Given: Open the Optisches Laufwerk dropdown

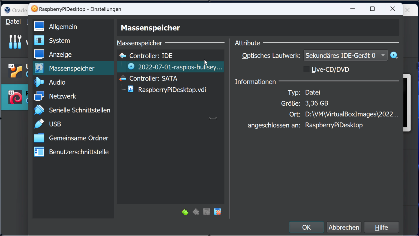Looking at the screenshot, I should point(345,56).
